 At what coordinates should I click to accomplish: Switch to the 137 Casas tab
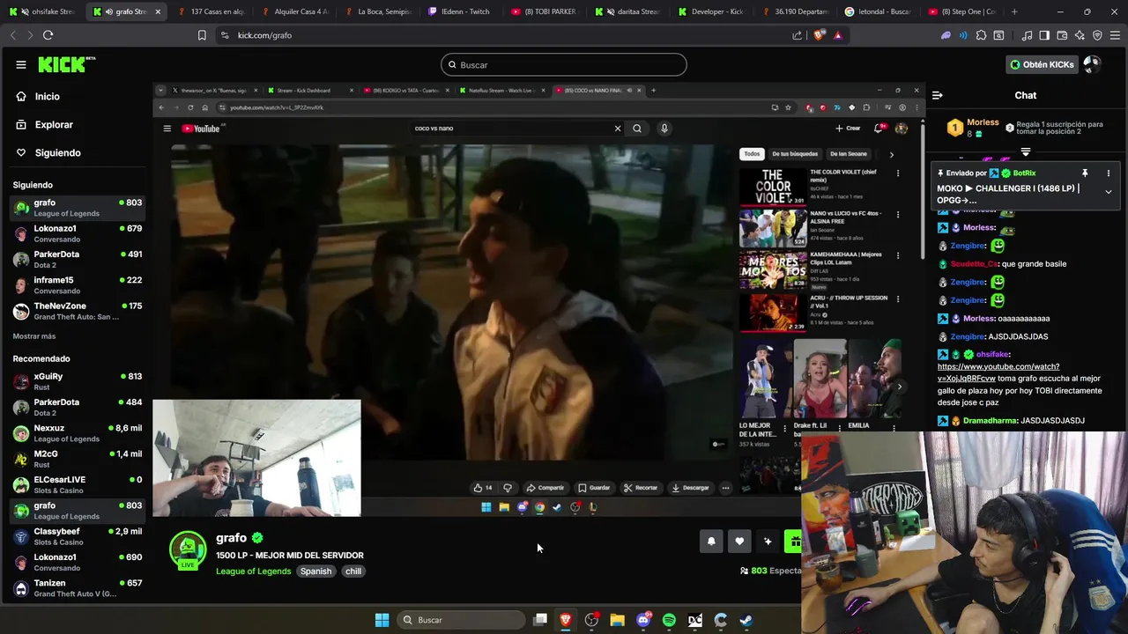click(209, 11)
